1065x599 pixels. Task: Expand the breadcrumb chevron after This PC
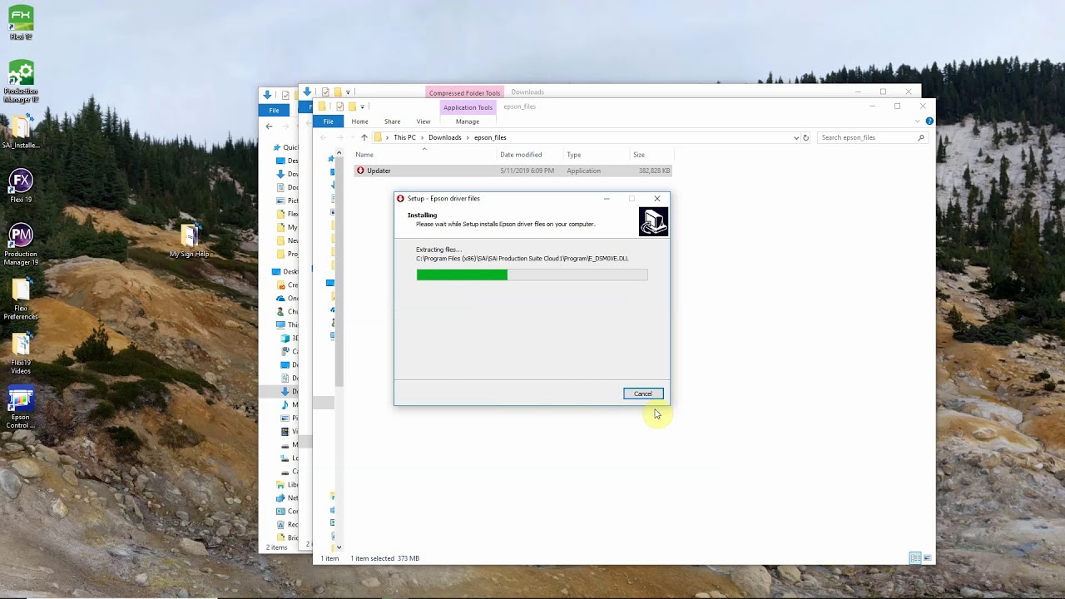click(x=422, y=137)
